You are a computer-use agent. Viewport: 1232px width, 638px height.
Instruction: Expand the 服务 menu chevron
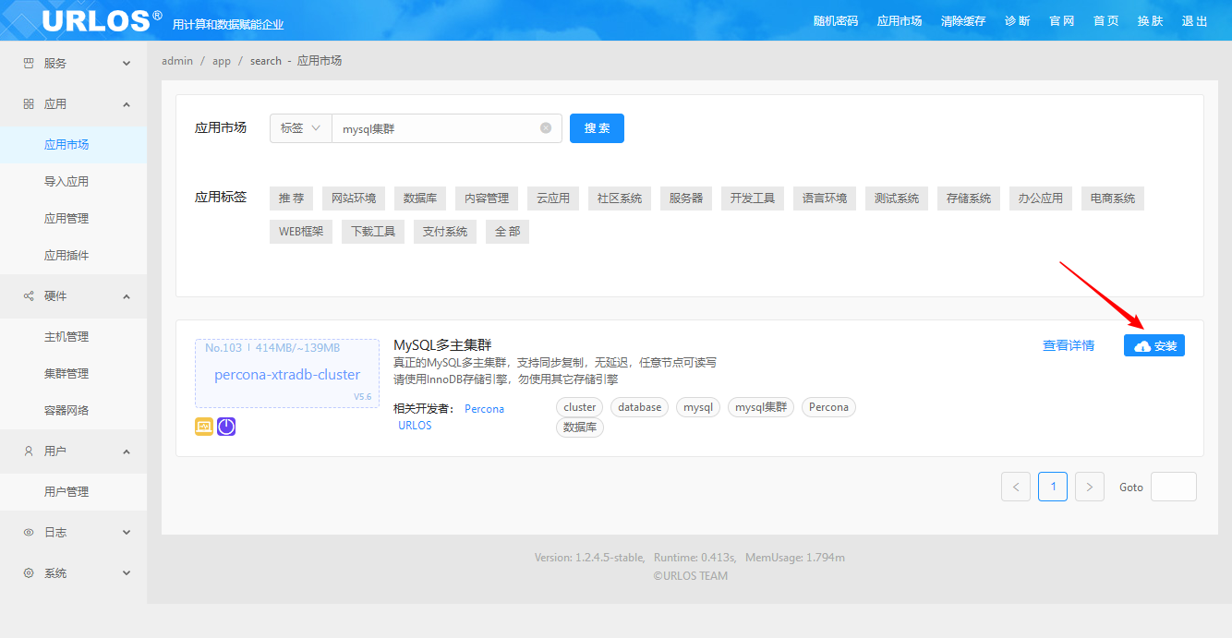[127, 64]
